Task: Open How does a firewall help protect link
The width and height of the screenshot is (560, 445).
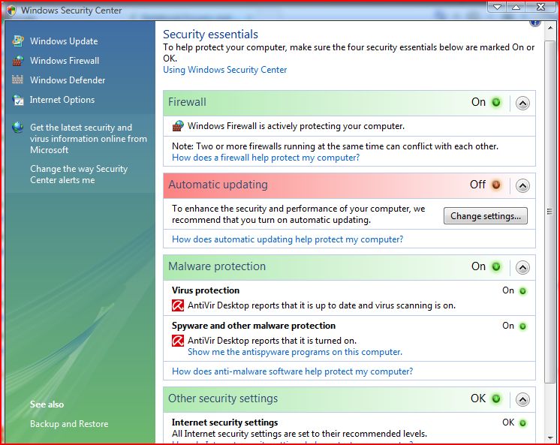Action: (x=266, y=158)
